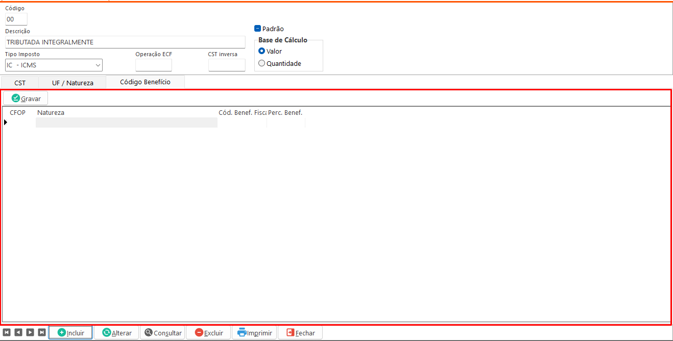673x341 pixels.
Task: Print using the Imprimir button
Action: [x=254, y=333]
